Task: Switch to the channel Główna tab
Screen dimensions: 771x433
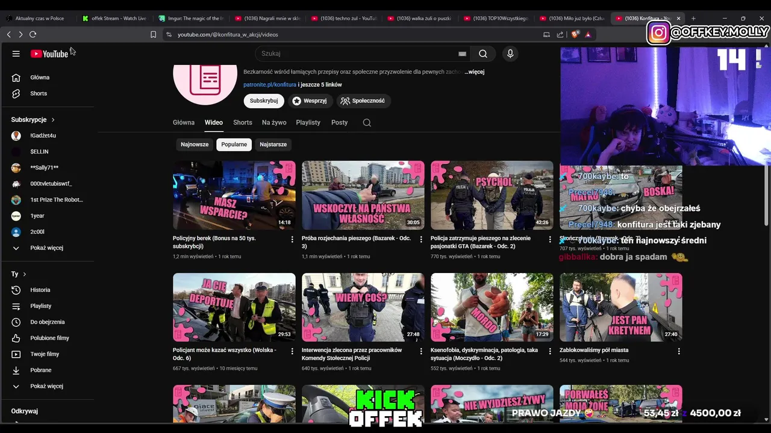Action: coord(184,123)
